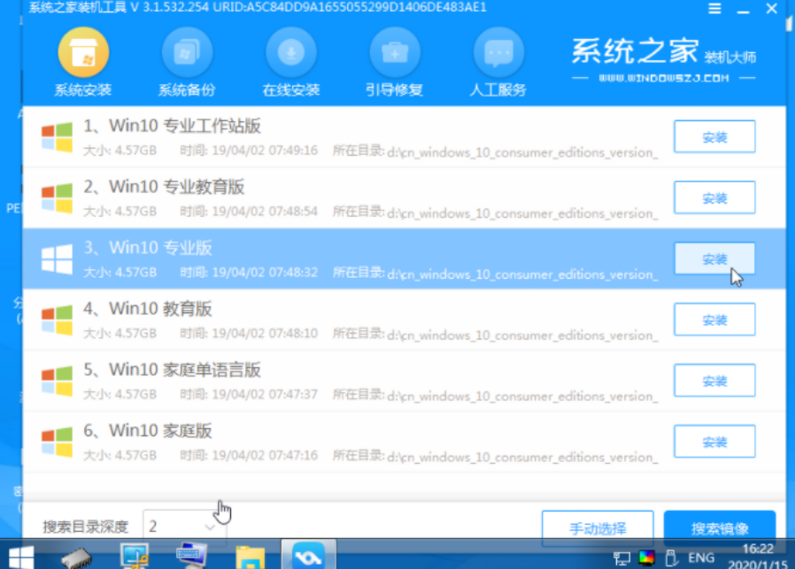Open the 人工服务 chat icon
This screenshot has width=795, height=569.
pyautogui.click(x=498, y=52)
